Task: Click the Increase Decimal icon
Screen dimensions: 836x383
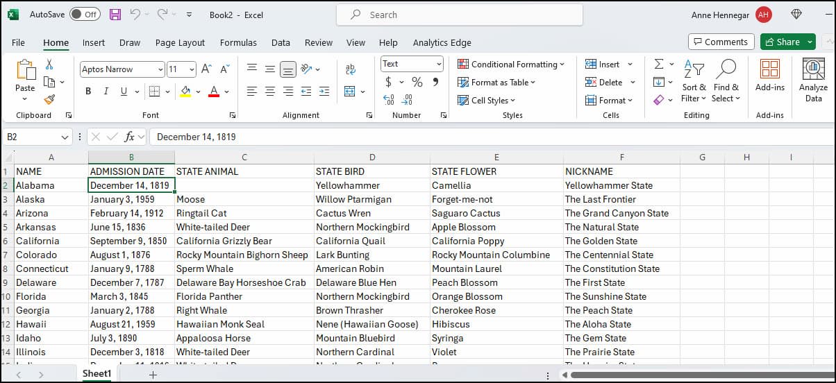Action: click(389, 99)
